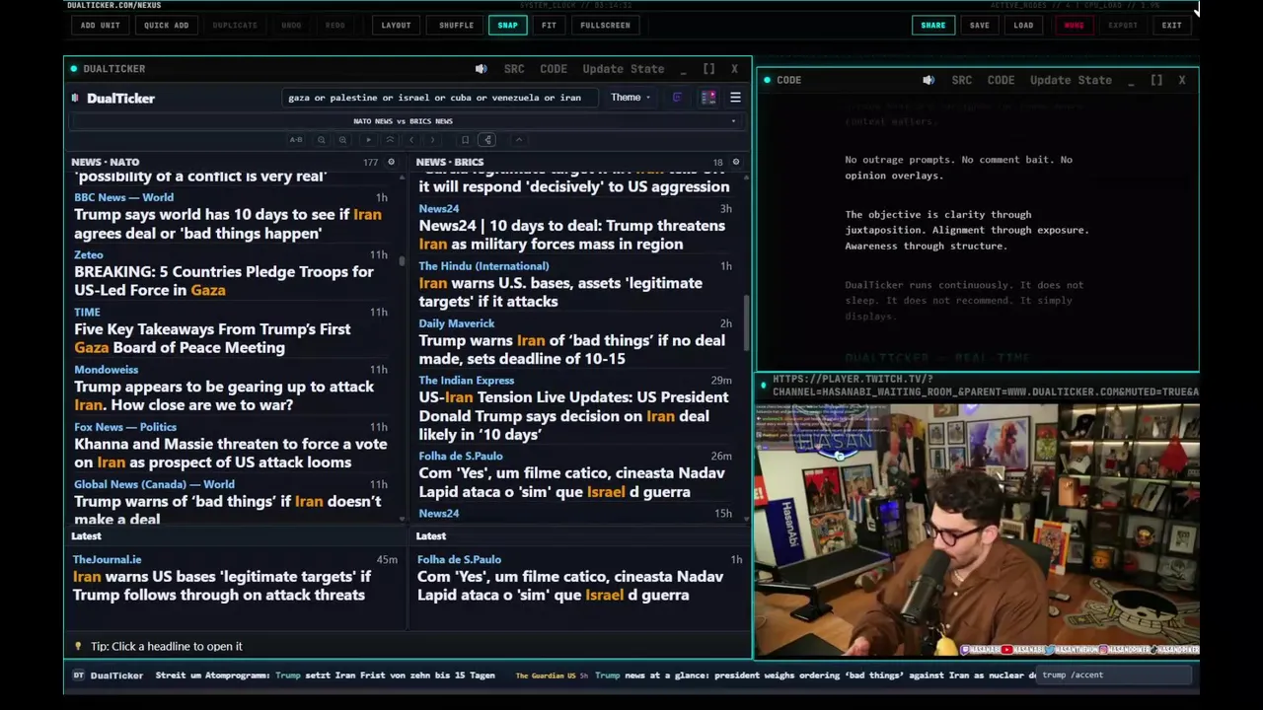Click the FULLSCREEN button
Image resolution: width=1263 pixels, height=710 pixels.
pos(605,25)
